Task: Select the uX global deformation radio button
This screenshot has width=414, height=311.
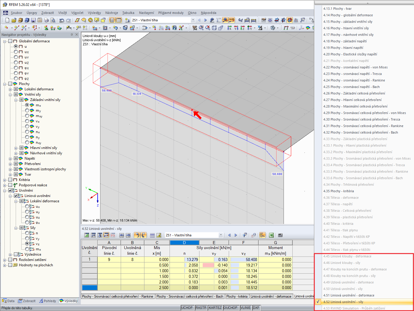Action: pos(16,52)
